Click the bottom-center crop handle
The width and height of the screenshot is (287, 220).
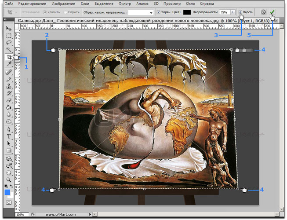(145, 189)
